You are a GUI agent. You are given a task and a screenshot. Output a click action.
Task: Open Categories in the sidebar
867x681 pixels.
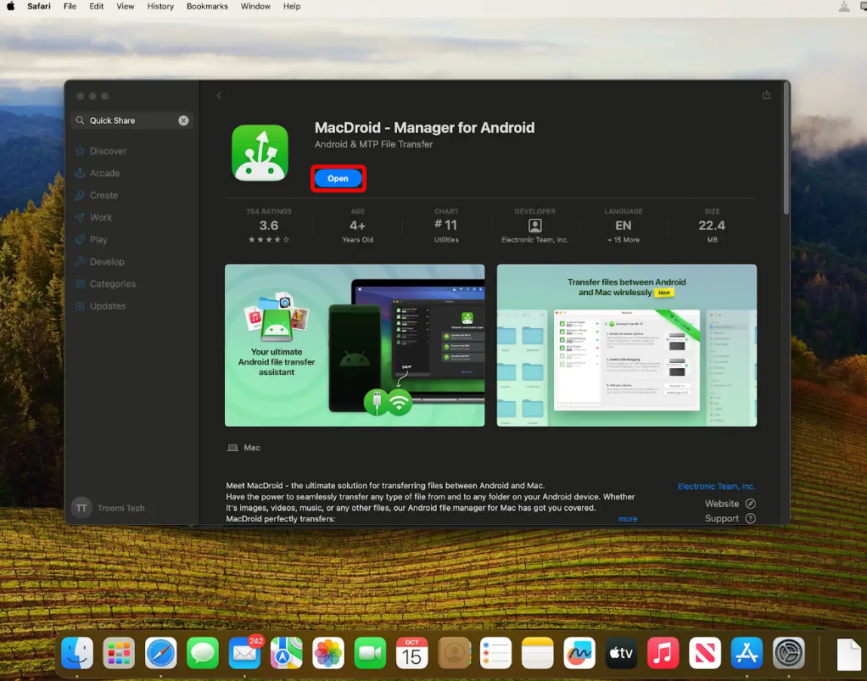(x=112, y=283)
